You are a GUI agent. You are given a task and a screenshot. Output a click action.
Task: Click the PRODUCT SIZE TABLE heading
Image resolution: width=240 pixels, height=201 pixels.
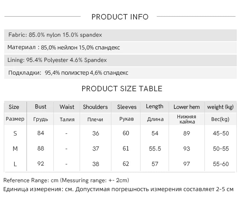click(x=122, y=89)
